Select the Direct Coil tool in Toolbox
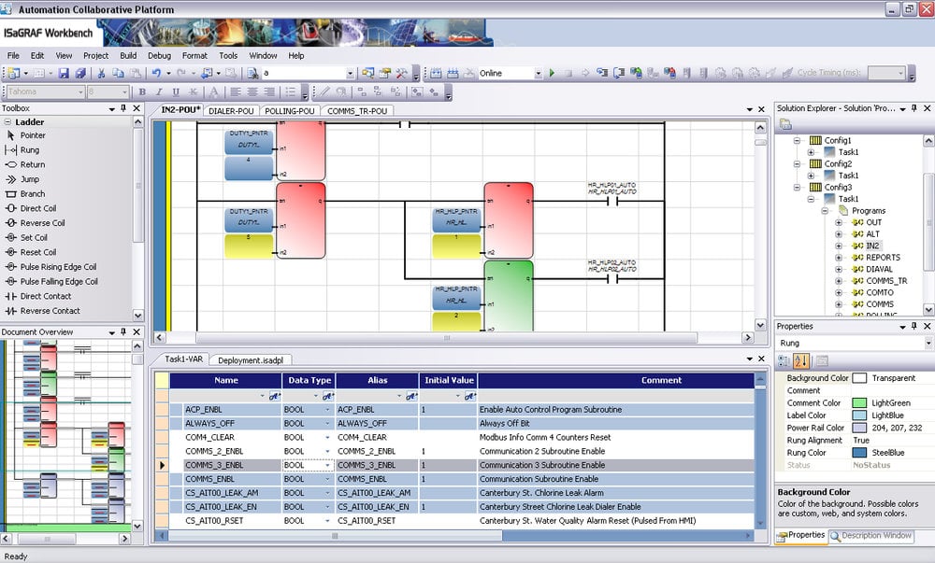 37,209
